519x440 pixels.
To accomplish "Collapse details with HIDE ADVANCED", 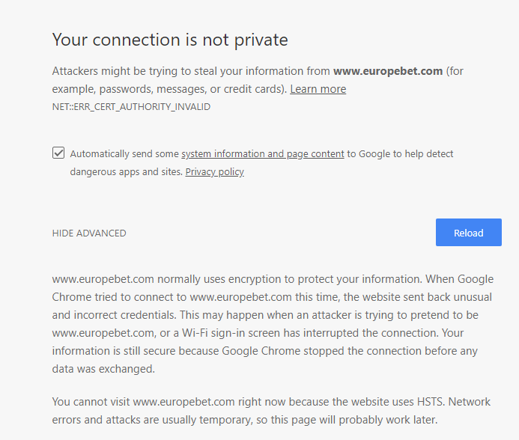I will 89,233.
